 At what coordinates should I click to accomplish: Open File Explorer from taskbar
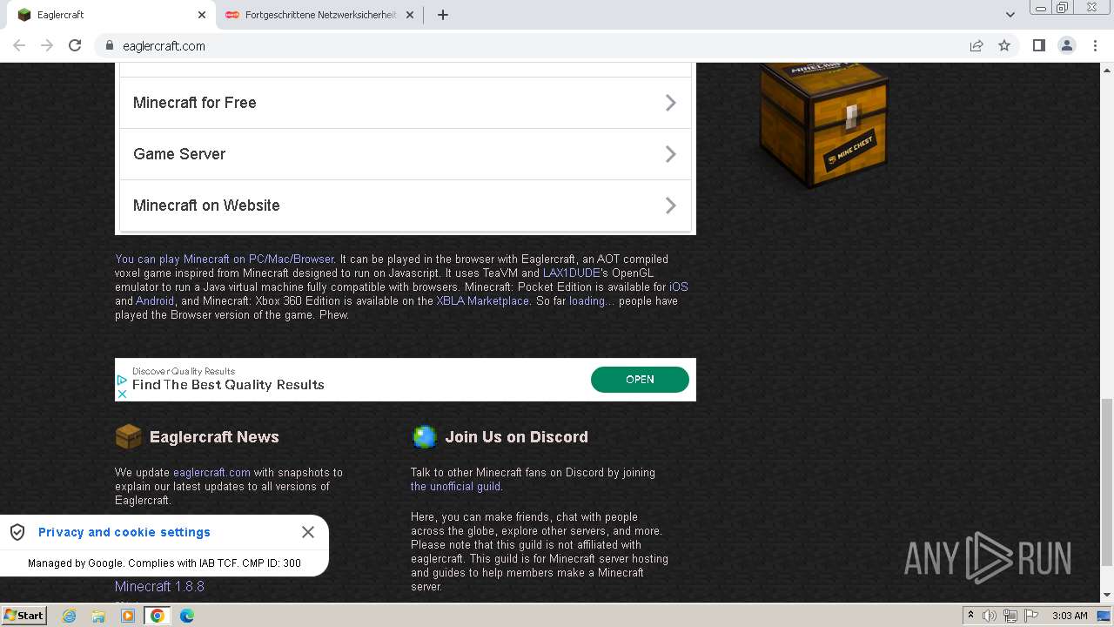98,616
